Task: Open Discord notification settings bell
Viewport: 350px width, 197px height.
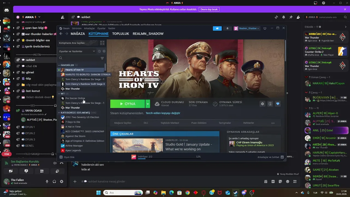Action: click(x=284, y=17)
